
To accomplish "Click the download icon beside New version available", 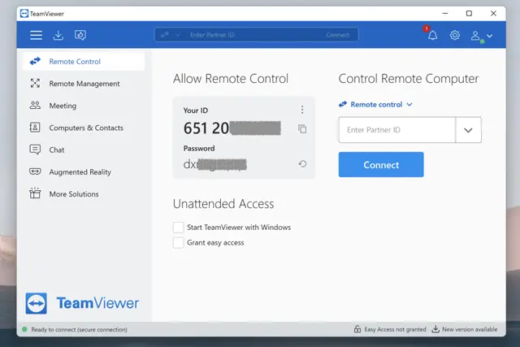I will click(435, 329).
